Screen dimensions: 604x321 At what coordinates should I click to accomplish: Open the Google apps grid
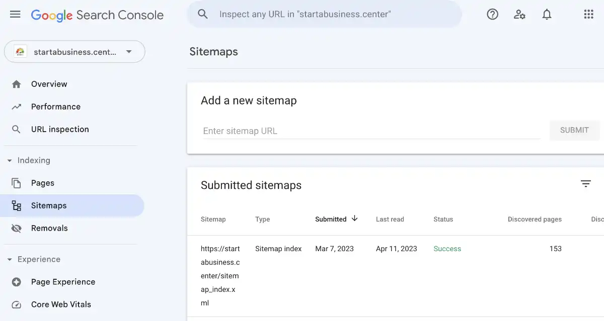(588, 14)
